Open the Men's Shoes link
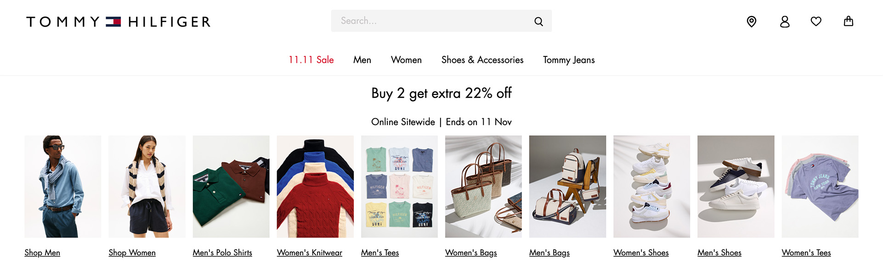The width and height of the screenshot is (883, 275). pyautogui.click(x=719, y=253)
